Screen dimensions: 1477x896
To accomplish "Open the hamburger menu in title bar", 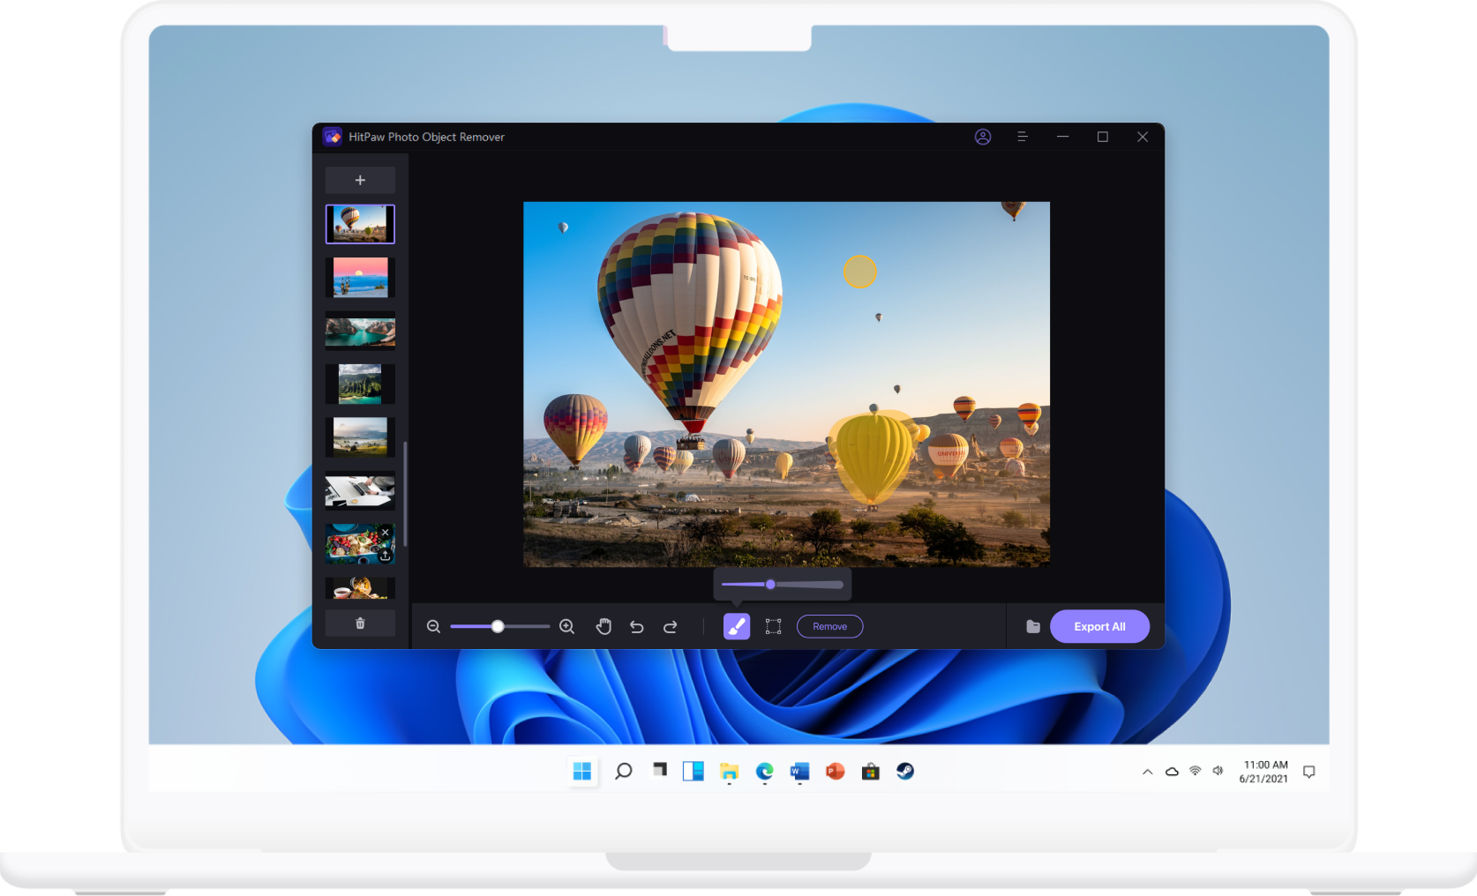I will pyautogui.click(x=1023, y=137).
